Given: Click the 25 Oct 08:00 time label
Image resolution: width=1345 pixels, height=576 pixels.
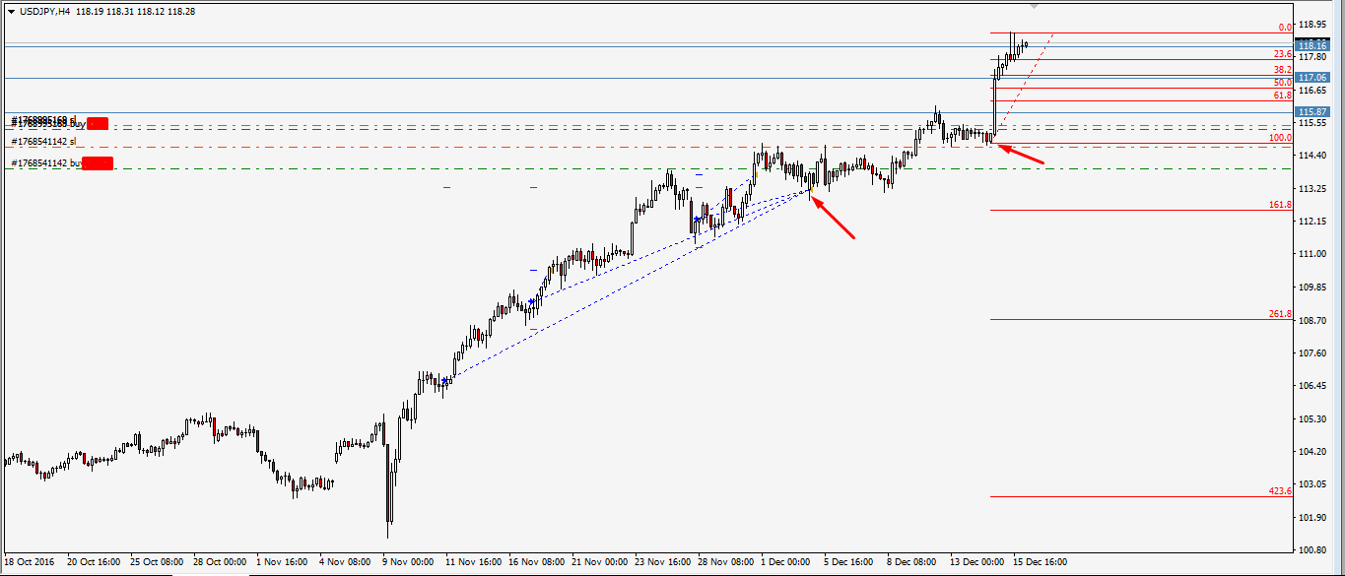Looking at the screenshot, I should click(x=158, y=562).
